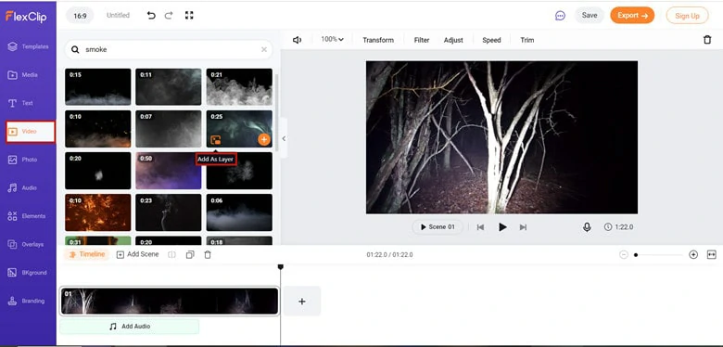Select the 0:06 smoke clip thumbnail
The image size is (723, 347).
(x=239, y=212)
